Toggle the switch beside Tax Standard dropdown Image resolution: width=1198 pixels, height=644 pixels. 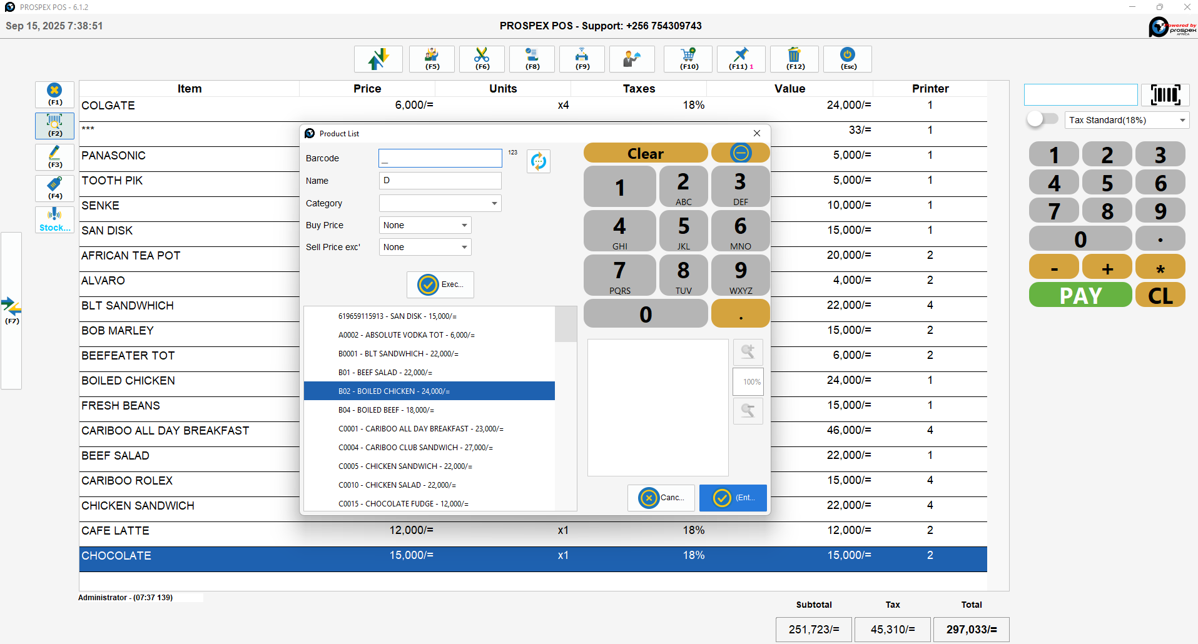[1042, 119]
